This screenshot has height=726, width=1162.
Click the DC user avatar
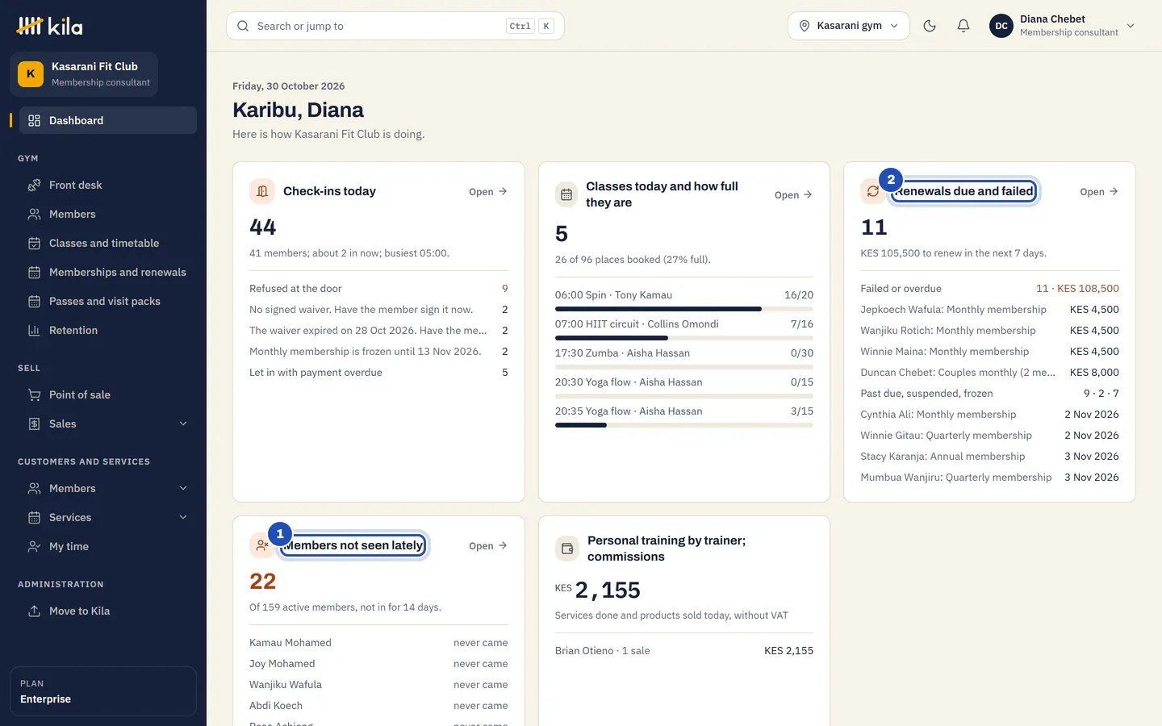click(1001, 26)
